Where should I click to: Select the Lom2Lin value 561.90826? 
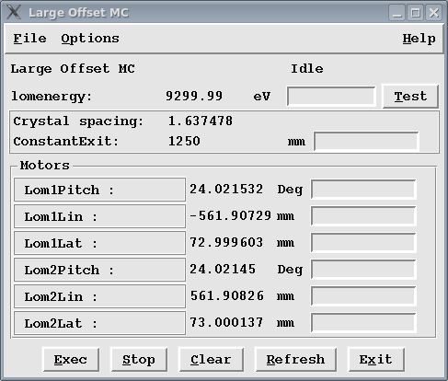[x=227, y=295]
